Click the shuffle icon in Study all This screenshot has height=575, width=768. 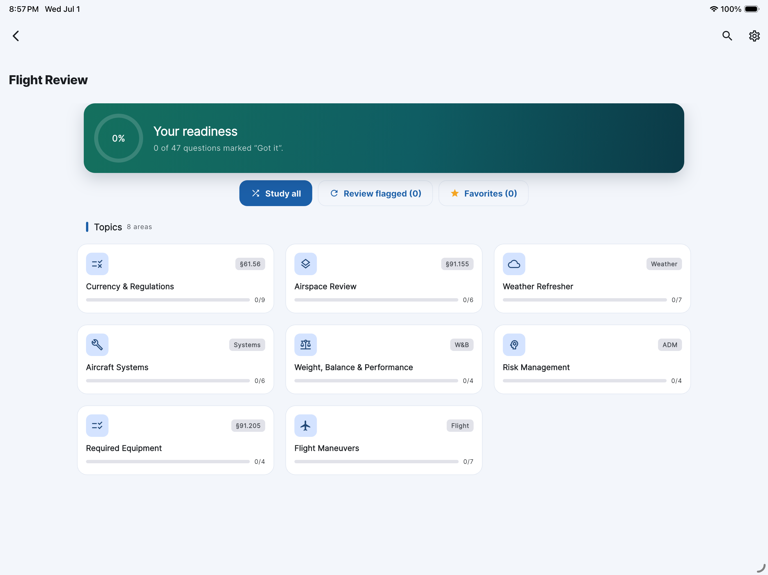[x=256, y=193]
